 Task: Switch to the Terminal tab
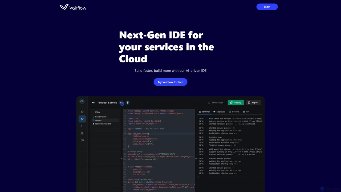click(204, 112)
